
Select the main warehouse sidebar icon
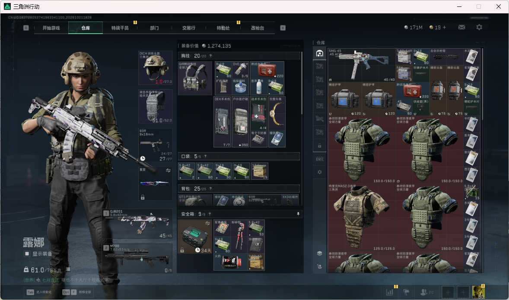click(x=319, y=53)
